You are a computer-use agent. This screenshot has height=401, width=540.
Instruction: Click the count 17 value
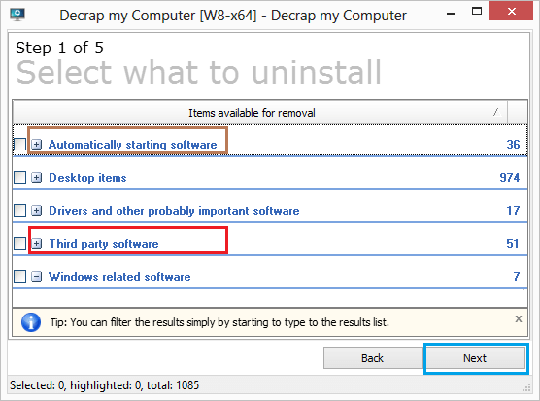coord(513,211)
